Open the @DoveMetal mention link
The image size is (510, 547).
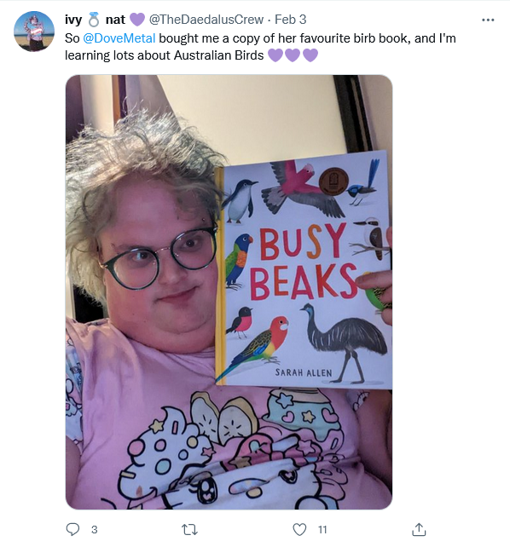tap(119, 38)
